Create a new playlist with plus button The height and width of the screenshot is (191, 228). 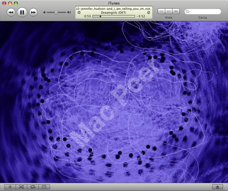(10, 187)
